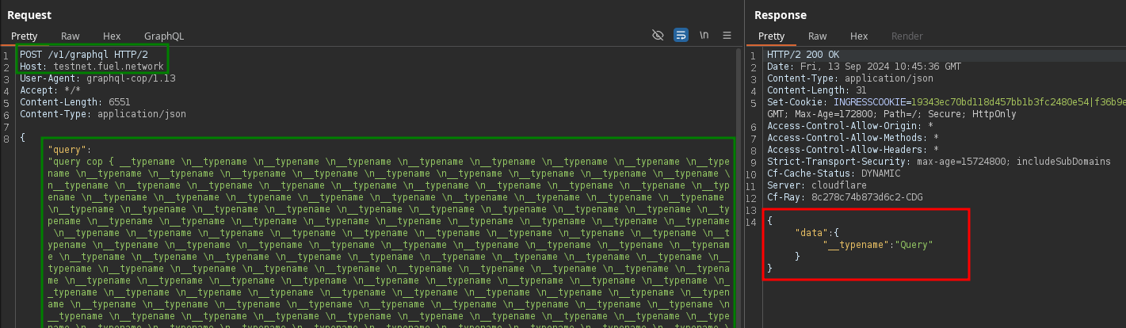Open the Response Hex tab
Viewport: 1126px width, 328px height.
coord(859,36)
